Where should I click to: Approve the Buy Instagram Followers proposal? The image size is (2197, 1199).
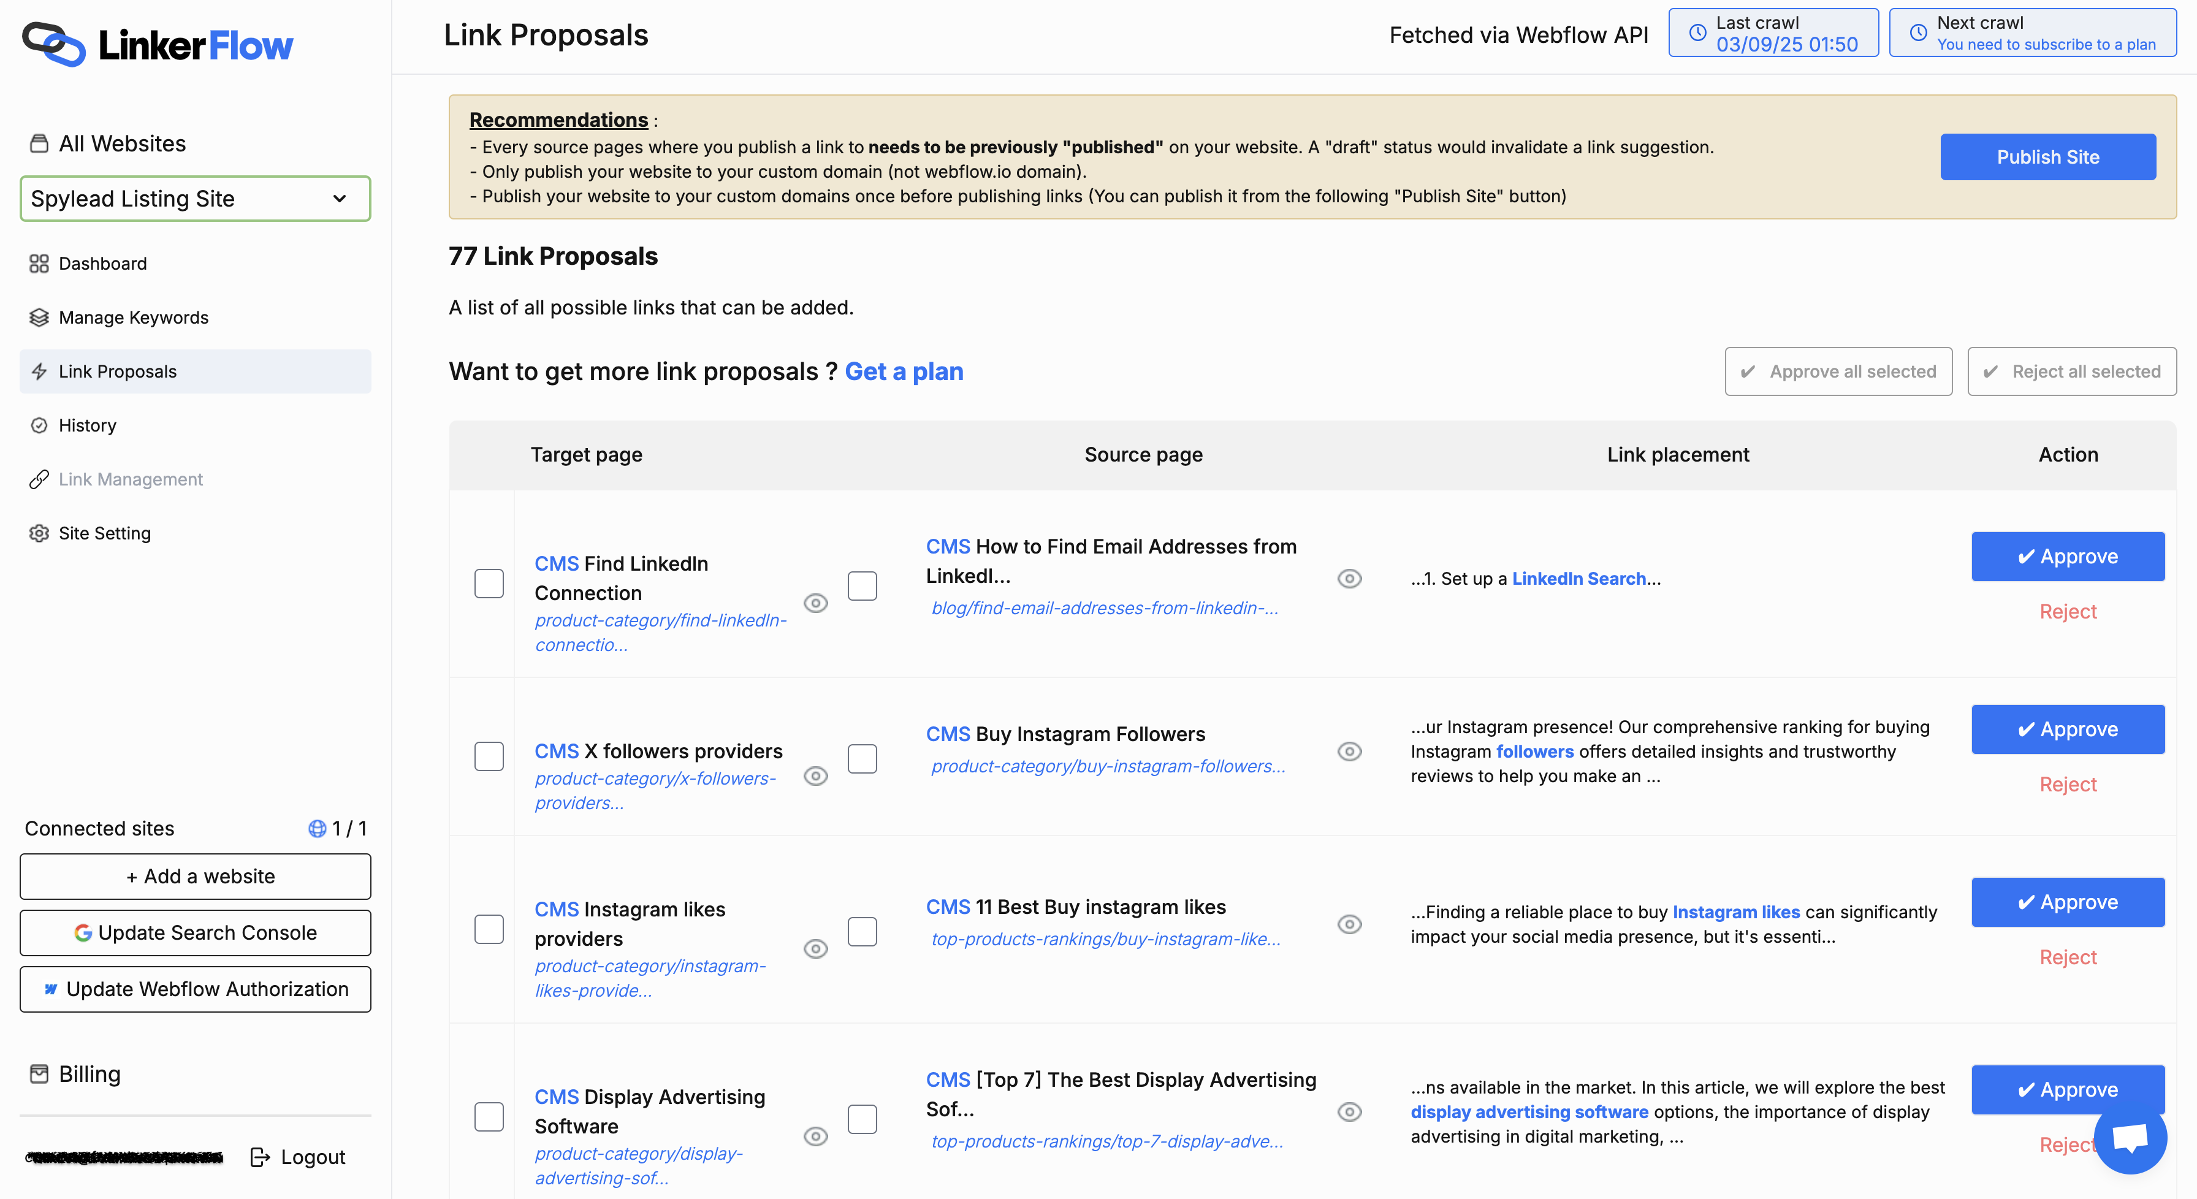[x=2068, y=729]
